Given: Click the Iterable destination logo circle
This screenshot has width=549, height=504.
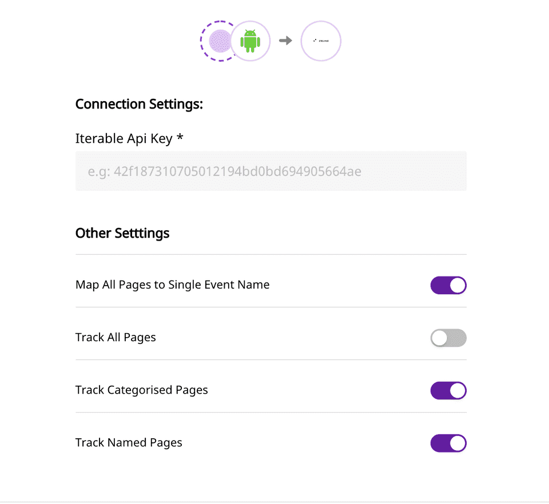Looking at the screenshot, I should [321, 41].
